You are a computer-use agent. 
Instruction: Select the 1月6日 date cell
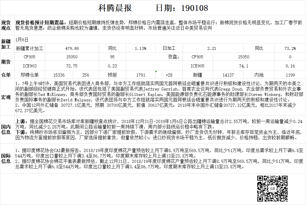coord(22,40)
